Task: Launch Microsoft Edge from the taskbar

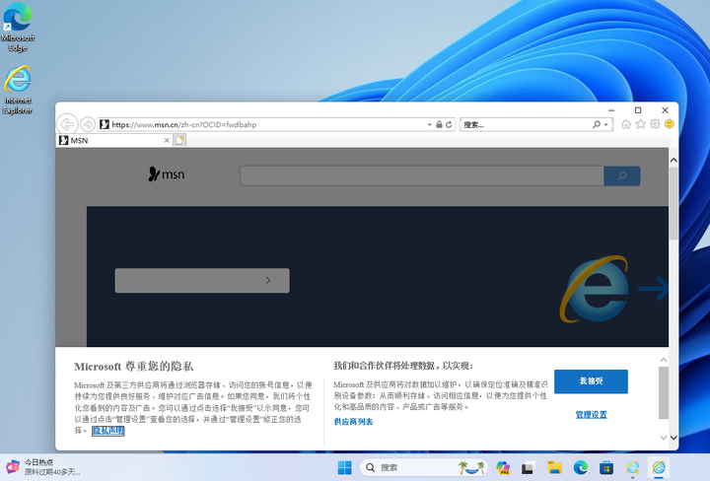Action: (x=581, y=467)
